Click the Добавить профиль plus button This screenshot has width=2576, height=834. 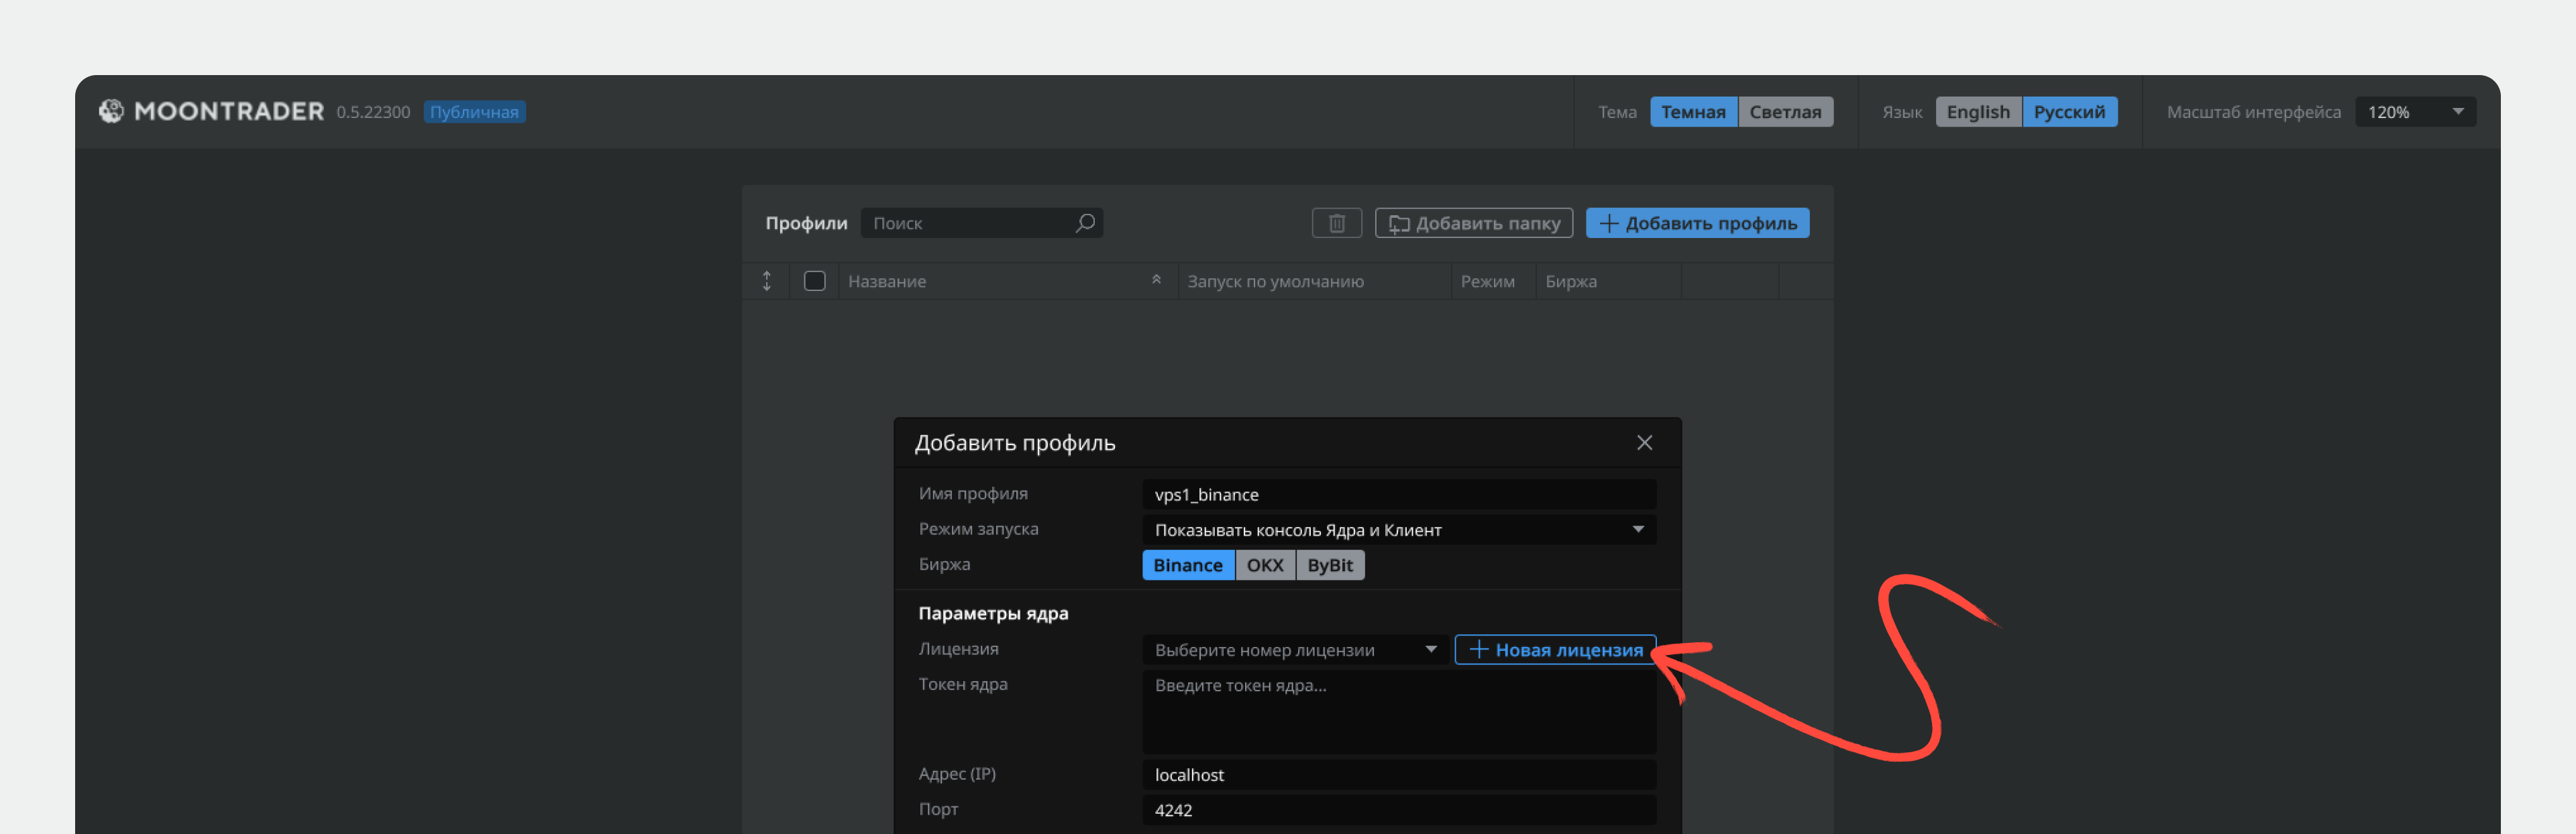(x=1697, y=223)
